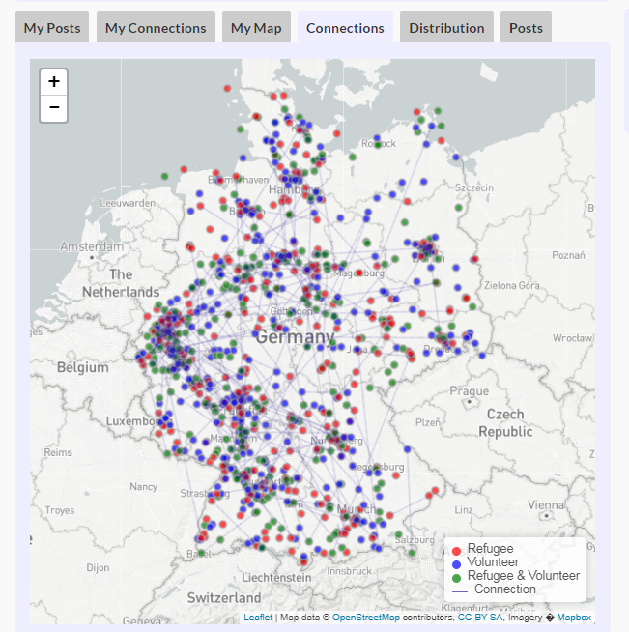Click the 'Amsterdam' city label
This screenshot has width=629, height=632.
92,246
